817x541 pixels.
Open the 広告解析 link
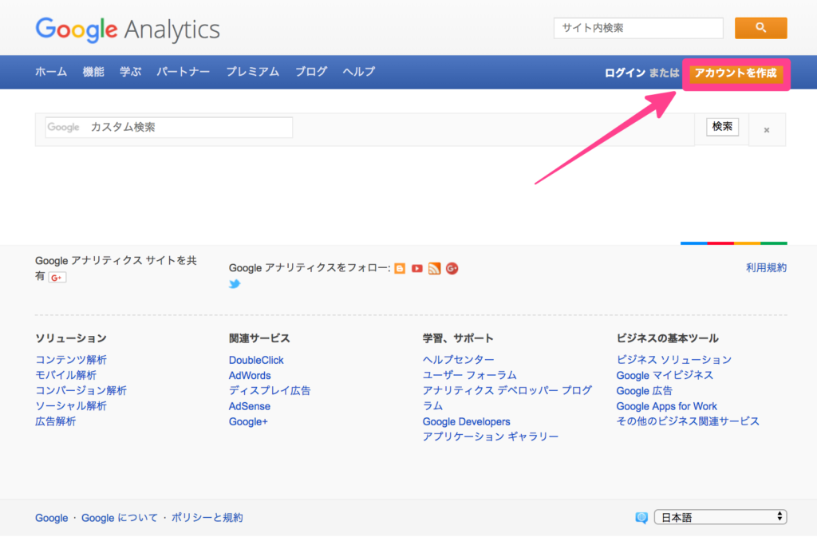click(55, 421)
